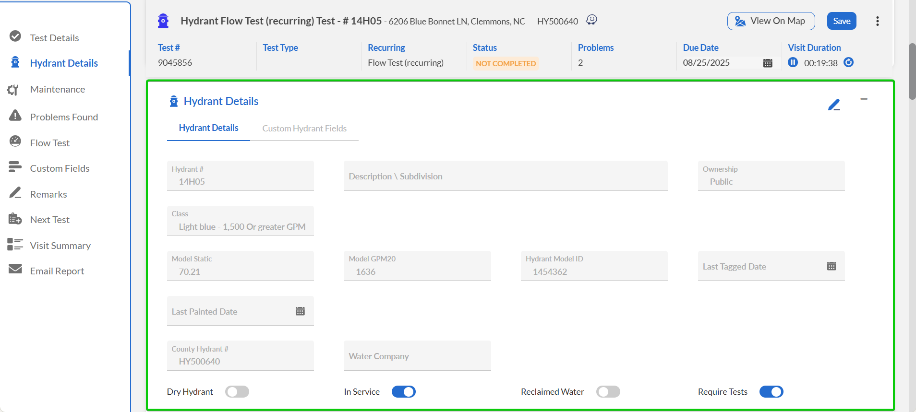Click the smiley face icon beside HY500640
Image resolution: width=916 pixels, height=412 pixels.
pos(591,20)
